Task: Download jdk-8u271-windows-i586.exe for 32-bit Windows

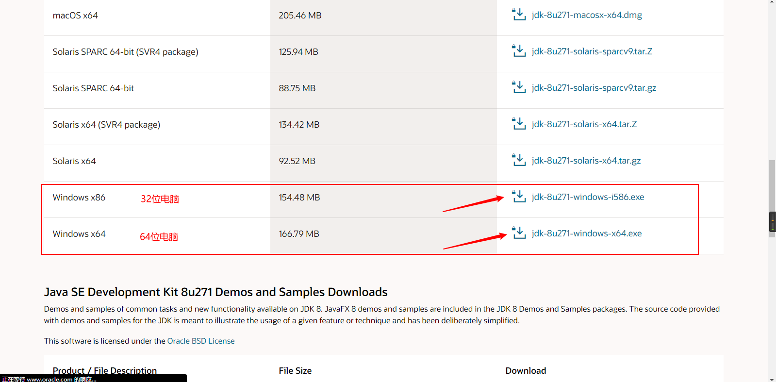Action: click(588, 197)
